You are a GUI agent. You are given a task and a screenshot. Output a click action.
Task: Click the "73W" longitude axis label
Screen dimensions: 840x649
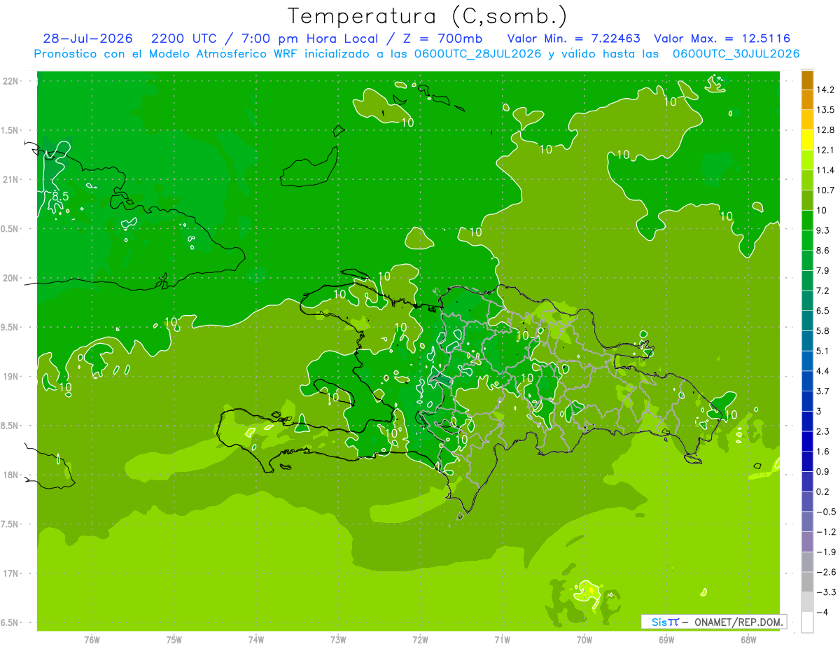pyautogui.click(x=338, y=639)
